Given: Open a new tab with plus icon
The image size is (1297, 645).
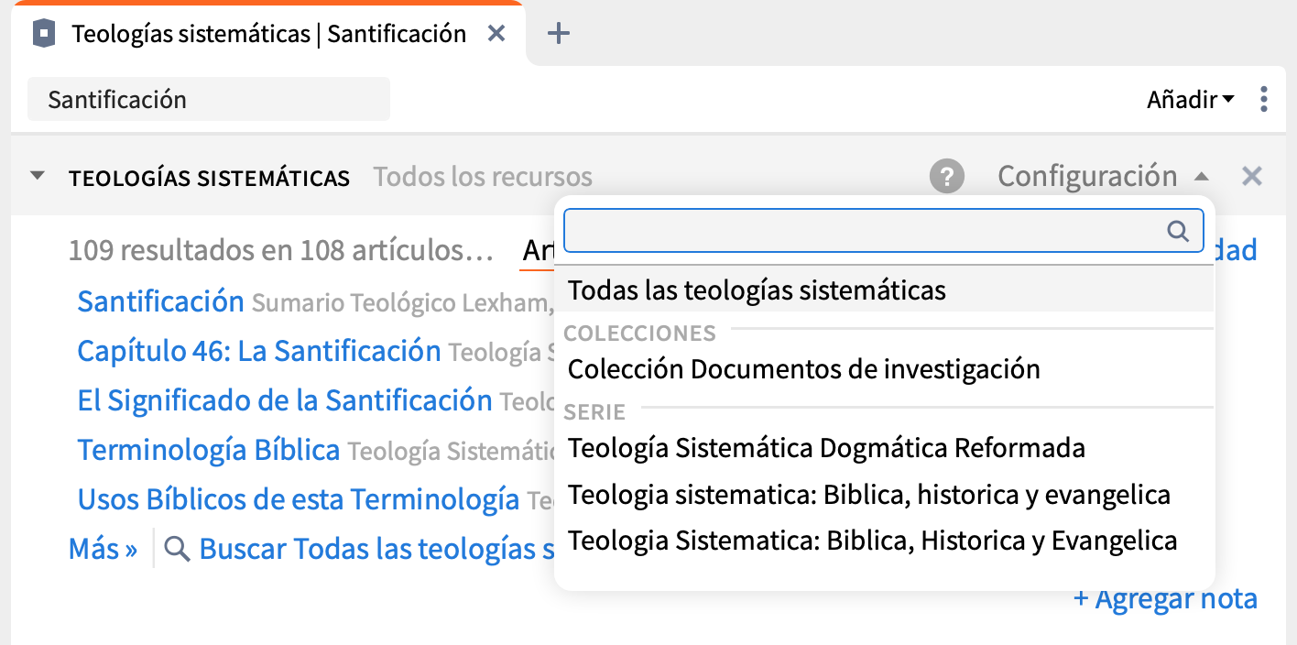Looking at the screenshot, I should pyautogui.click(x=558, y=34).
